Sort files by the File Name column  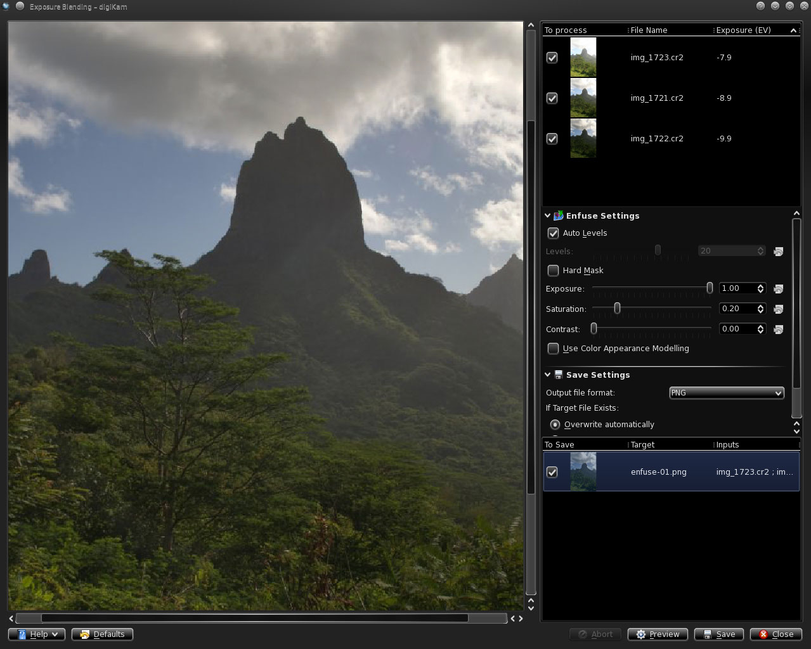(x=649, y=30)
